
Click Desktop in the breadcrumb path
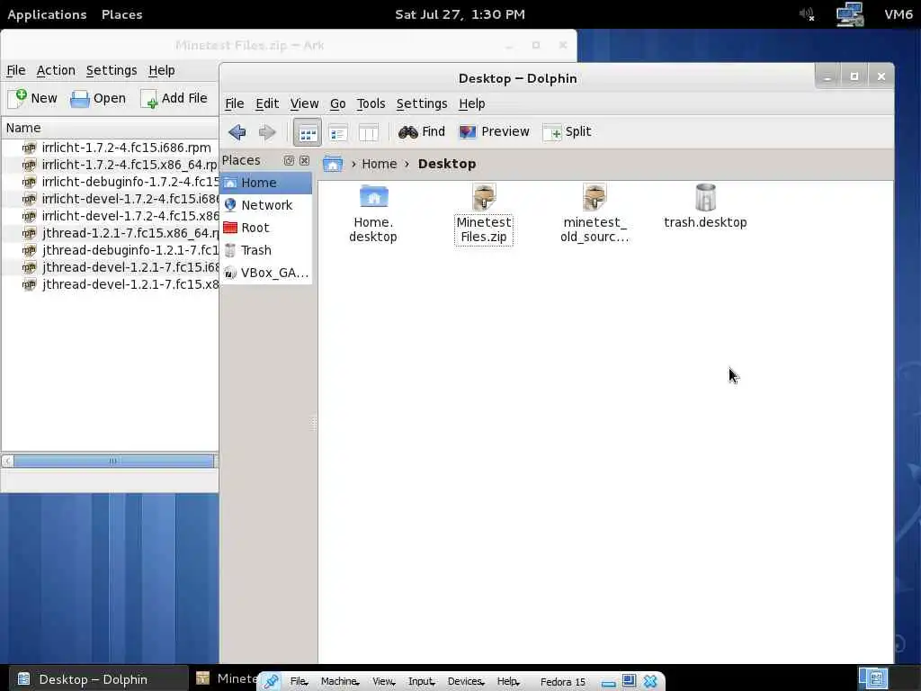(447, 164)
